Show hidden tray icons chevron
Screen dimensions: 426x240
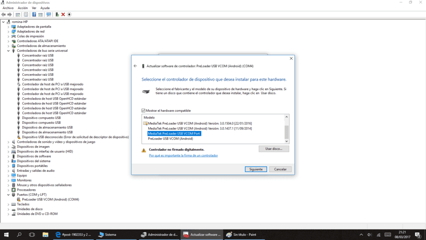tap(361, 235)
